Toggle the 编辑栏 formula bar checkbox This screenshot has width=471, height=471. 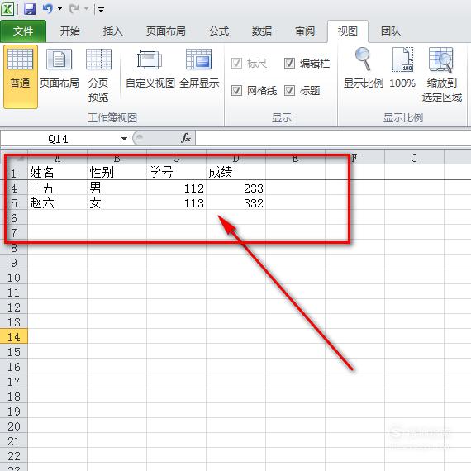pyautogui.click(x=289, y=64)
